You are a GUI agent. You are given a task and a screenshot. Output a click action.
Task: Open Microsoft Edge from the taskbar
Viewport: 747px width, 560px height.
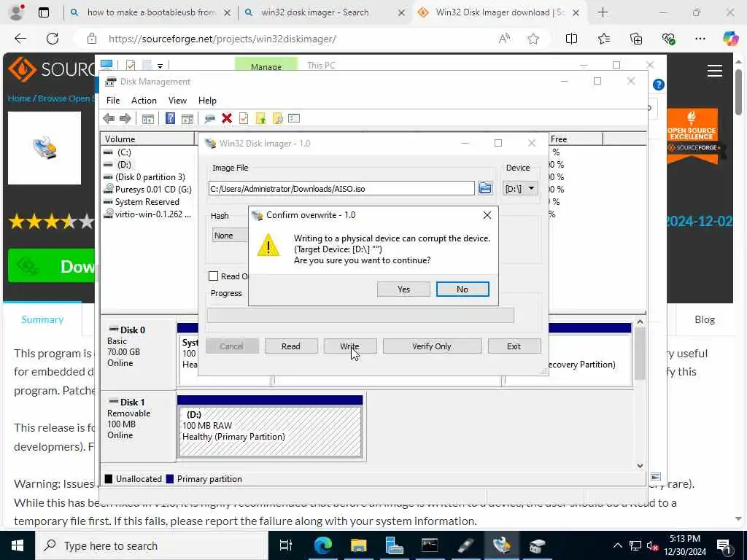click(x=322, y=545)
